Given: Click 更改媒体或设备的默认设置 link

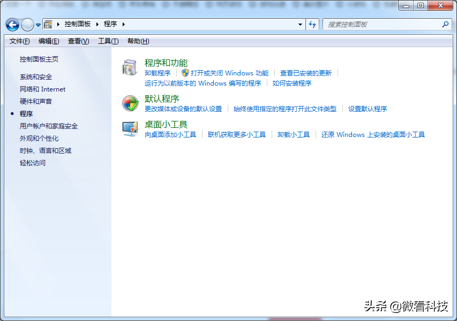Looking at the screenshot, I should [183, 109].
